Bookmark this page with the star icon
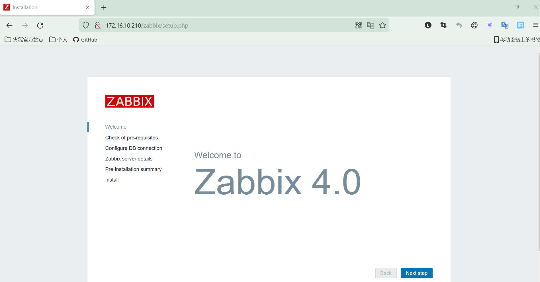540x282 pixels. click(382, 25)
